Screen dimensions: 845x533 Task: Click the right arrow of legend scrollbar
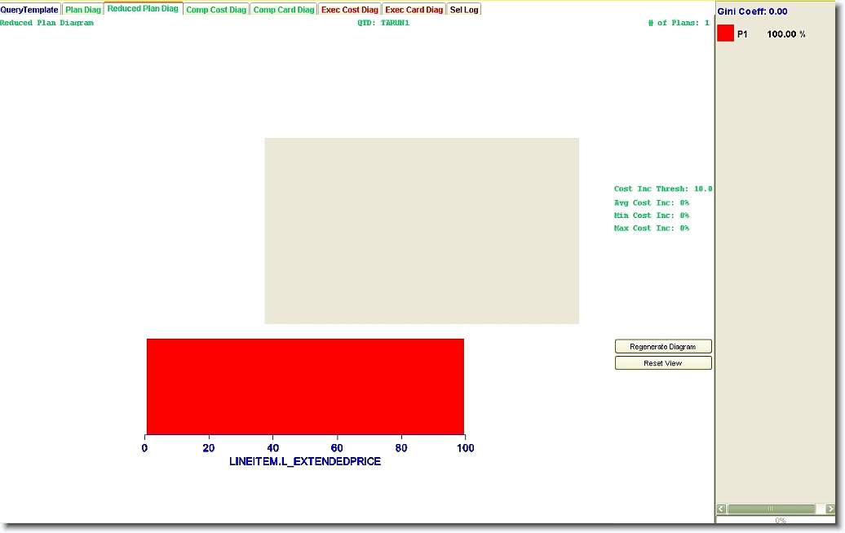click(830, 509)
